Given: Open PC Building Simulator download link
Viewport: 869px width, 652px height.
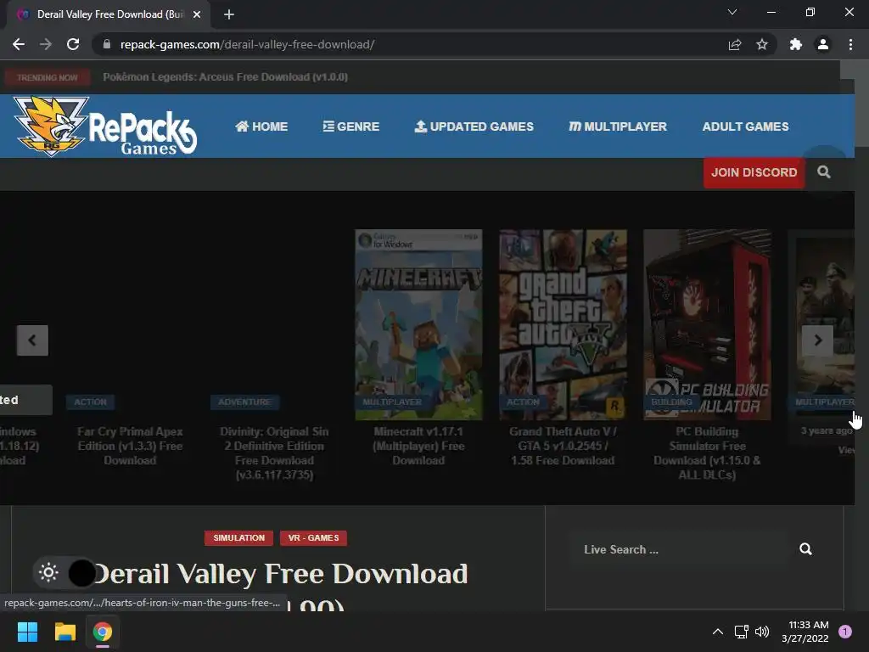Looking at the screenshot, I should click(x=707, y=453).
